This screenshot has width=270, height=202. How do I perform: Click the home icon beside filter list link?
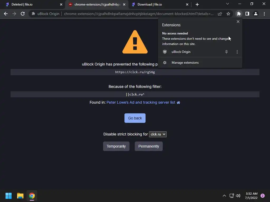(x=179, y=103)
